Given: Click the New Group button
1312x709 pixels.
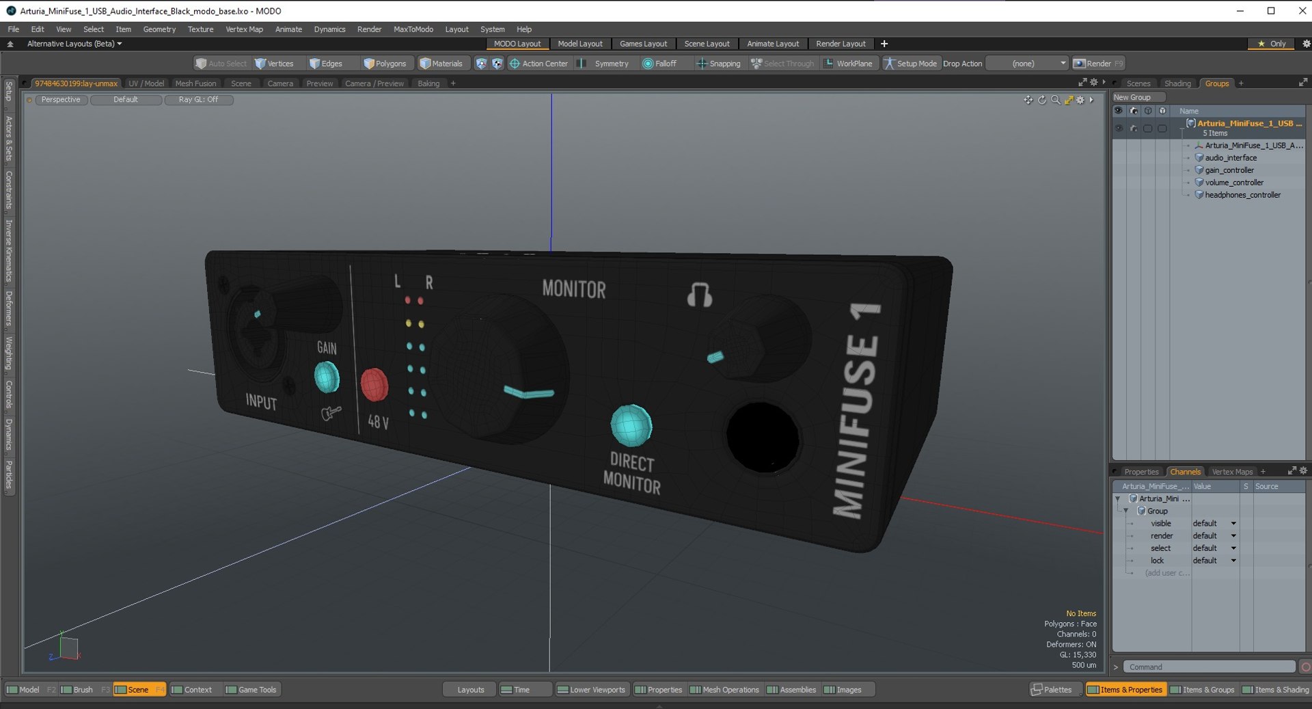Looking at the screenshot, I should coord(1139,98).
